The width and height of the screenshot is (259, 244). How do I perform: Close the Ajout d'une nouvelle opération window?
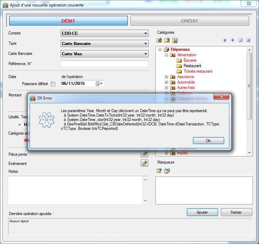pyautogui.click(x=249, y=3)
